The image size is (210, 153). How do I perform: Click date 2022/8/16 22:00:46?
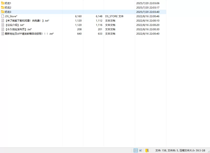coord(148,16)
